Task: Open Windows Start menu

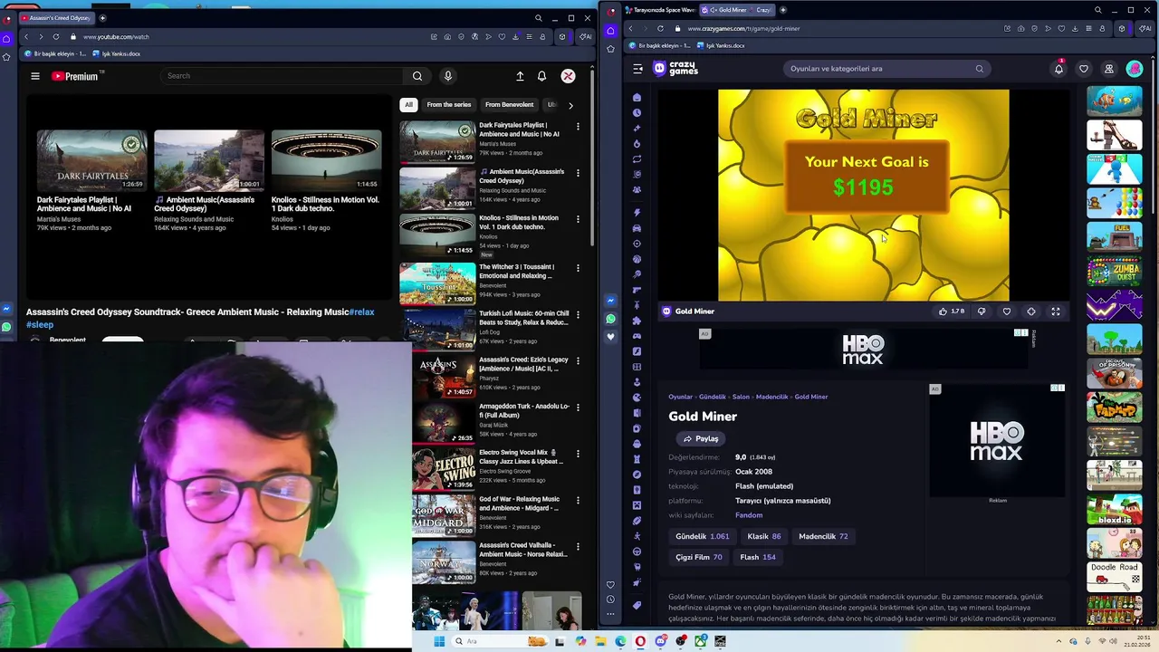Action: [x=439, y=641]
